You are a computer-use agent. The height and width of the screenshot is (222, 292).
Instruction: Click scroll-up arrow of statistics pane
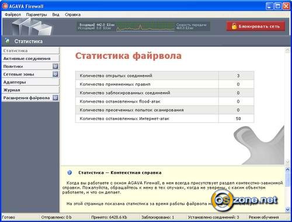287,50
